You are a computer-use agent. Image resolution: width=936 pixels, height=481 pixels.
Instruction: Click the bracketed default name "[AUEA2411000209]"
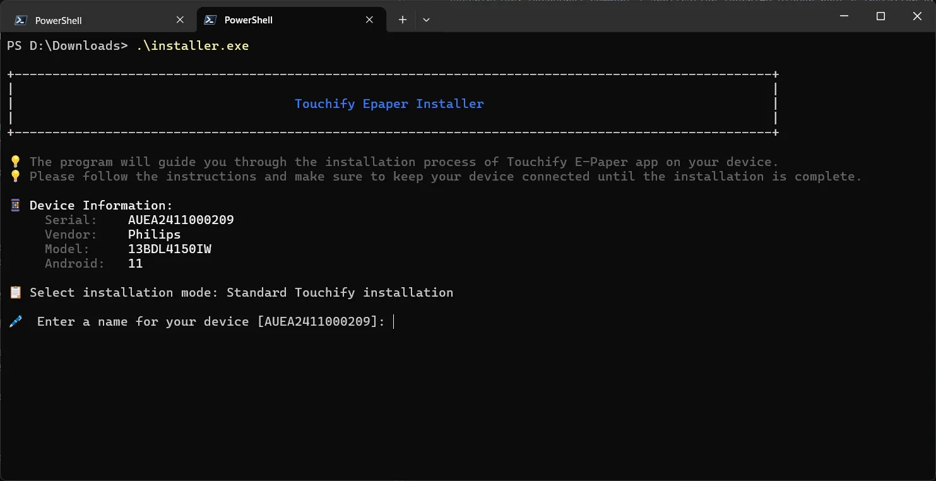click(x=317, y=322)
